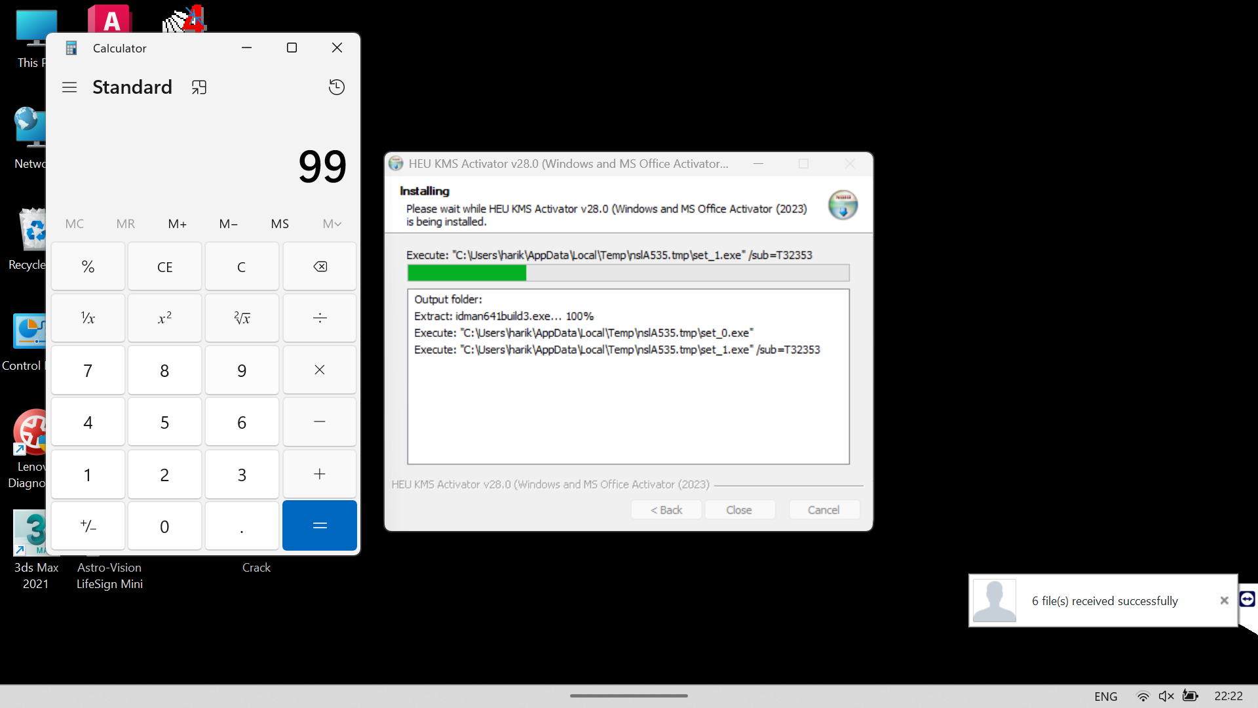
Task: Expand the memory list M dropdown
Action: (332, 224)
